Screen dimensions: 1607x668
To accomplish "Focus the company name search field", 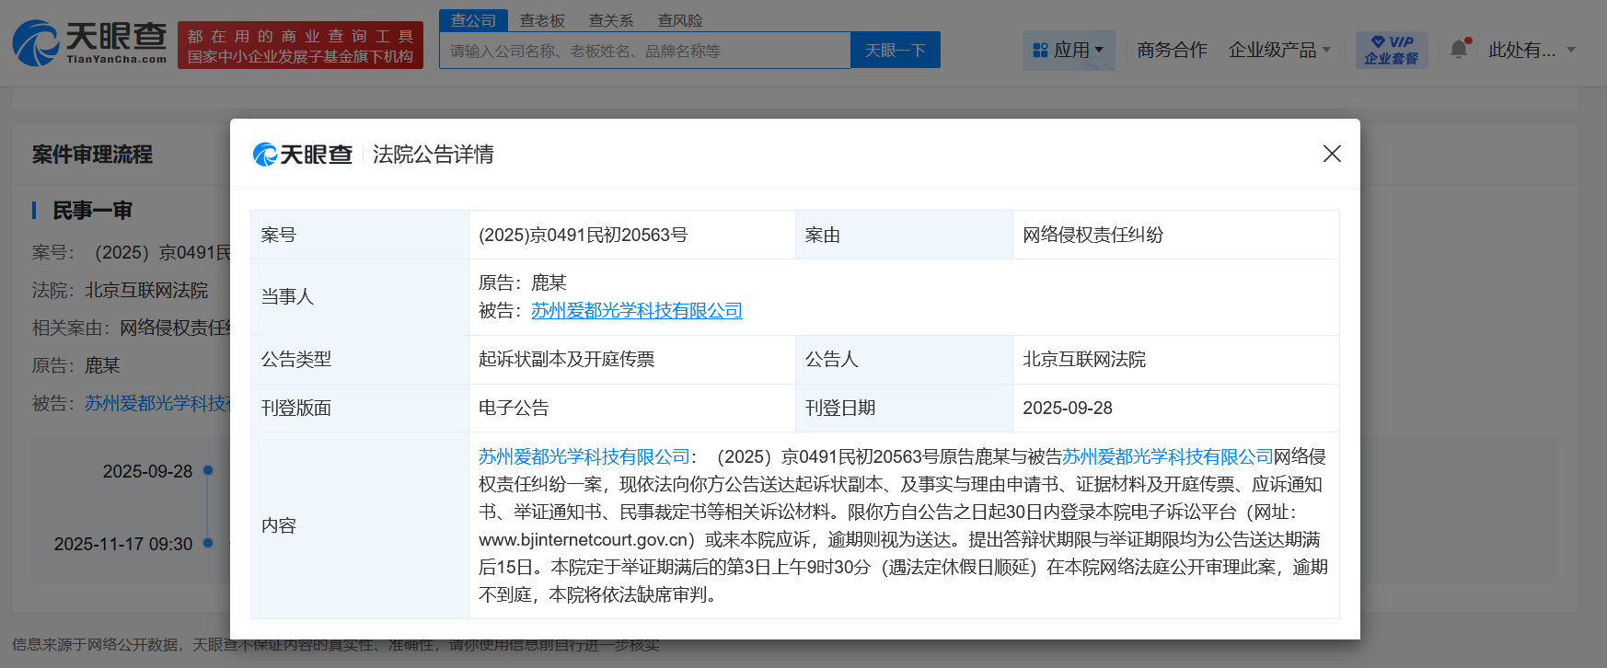I will pyautogui.click(x=645, y=50).
